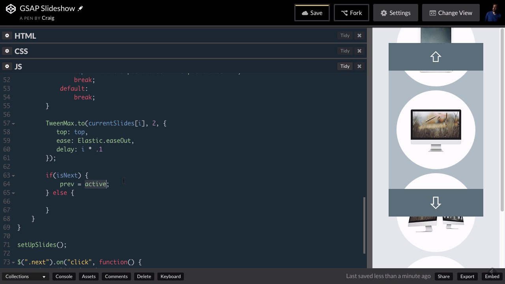Open CSS editor settings gear

point(7,51)
